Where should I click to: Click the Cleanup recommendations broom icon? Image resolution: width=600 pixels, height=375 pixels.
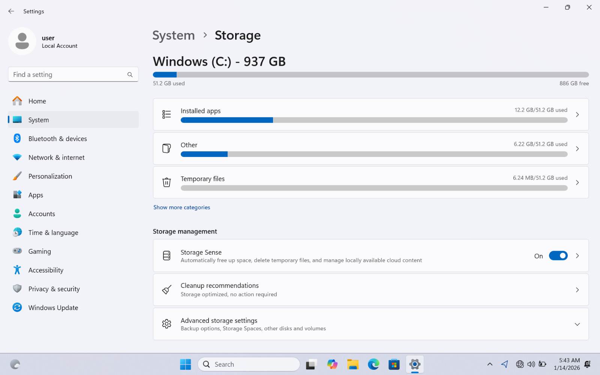pyautogui.click(x=166, y=290)
